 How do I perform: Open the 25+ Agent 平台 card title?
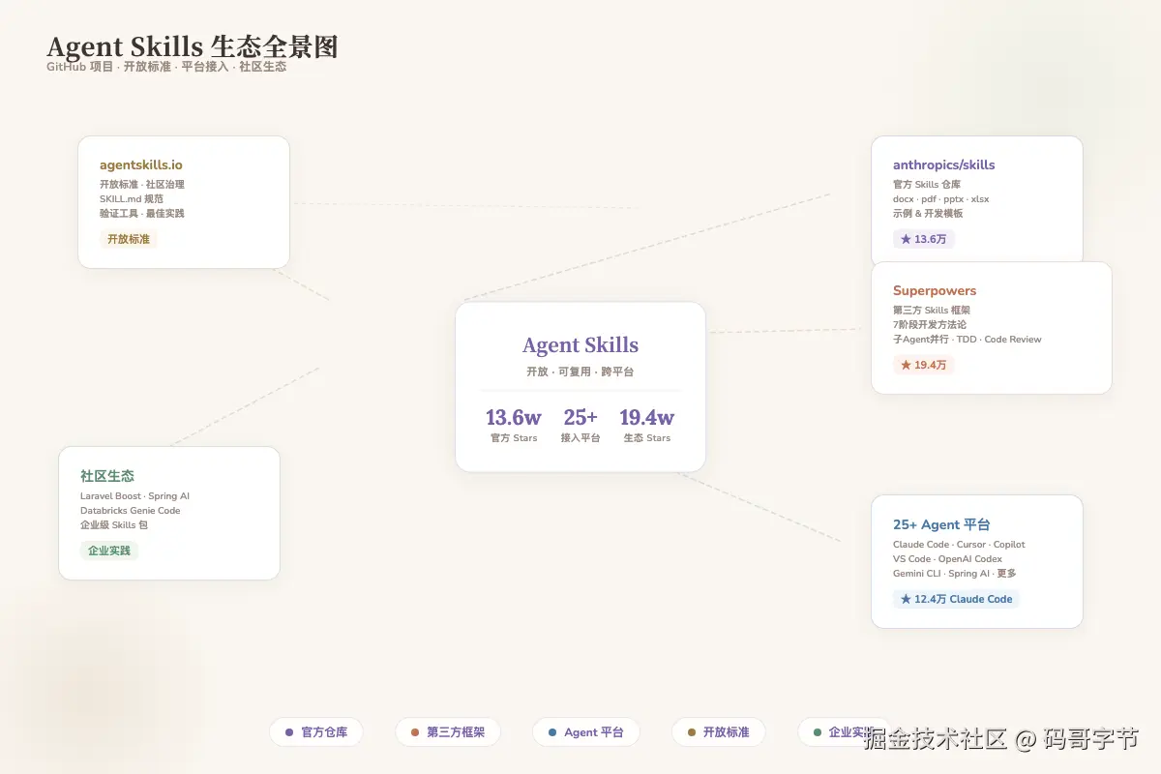(x=941, y=524)
